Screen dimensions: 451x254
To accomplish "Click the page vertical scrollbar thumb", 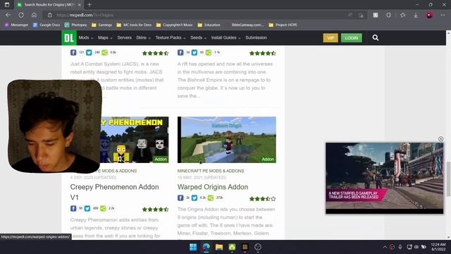I will [448, 179].
